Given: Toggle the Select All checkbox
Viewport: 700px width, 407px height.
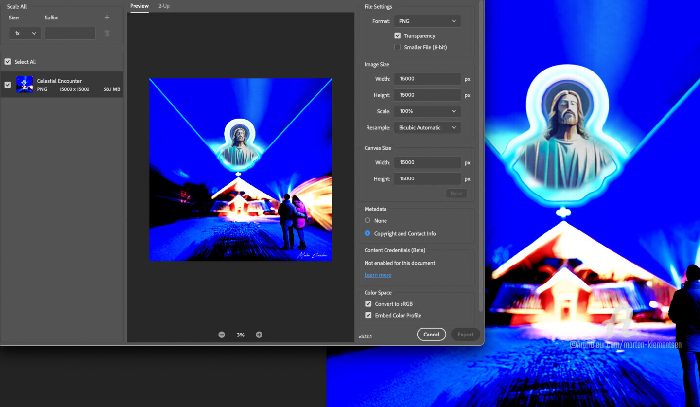Looking at the screenshot, I should [8, 62].
